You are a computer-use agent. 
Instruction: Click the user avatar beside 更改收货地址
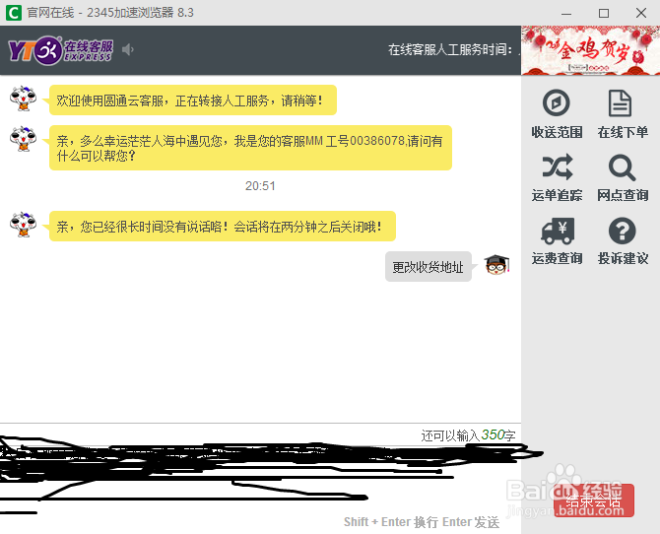pos(496,264)
